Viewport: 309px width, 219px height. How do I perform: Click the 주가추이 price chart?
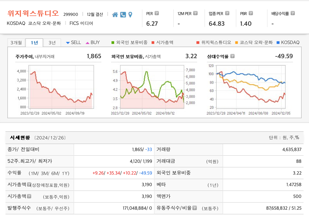pyautogui.click(x=61, y=87)
